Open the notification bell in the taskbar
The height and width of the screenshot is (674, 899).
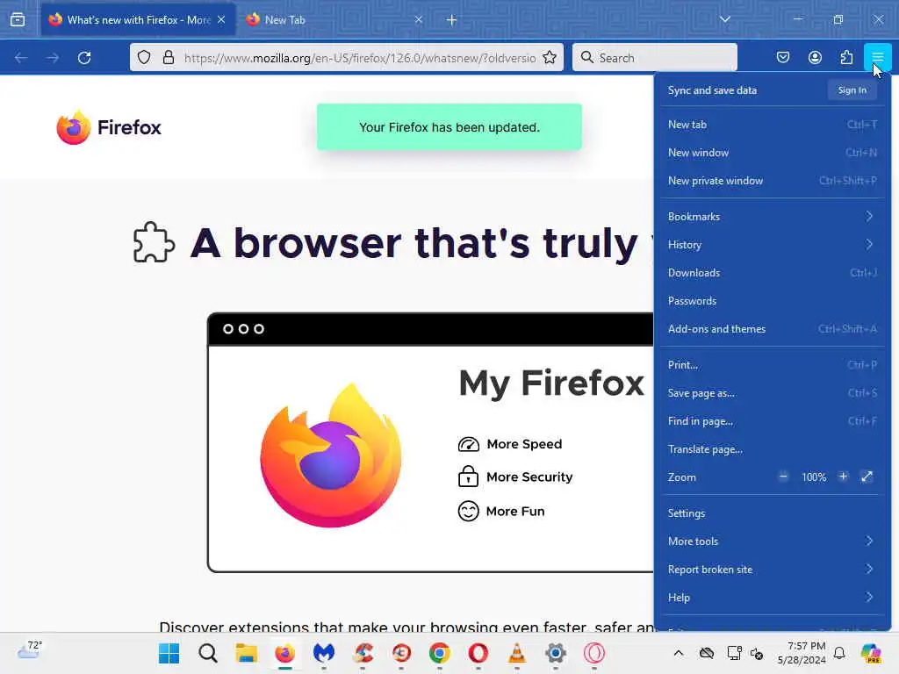[x=839, y=653]
